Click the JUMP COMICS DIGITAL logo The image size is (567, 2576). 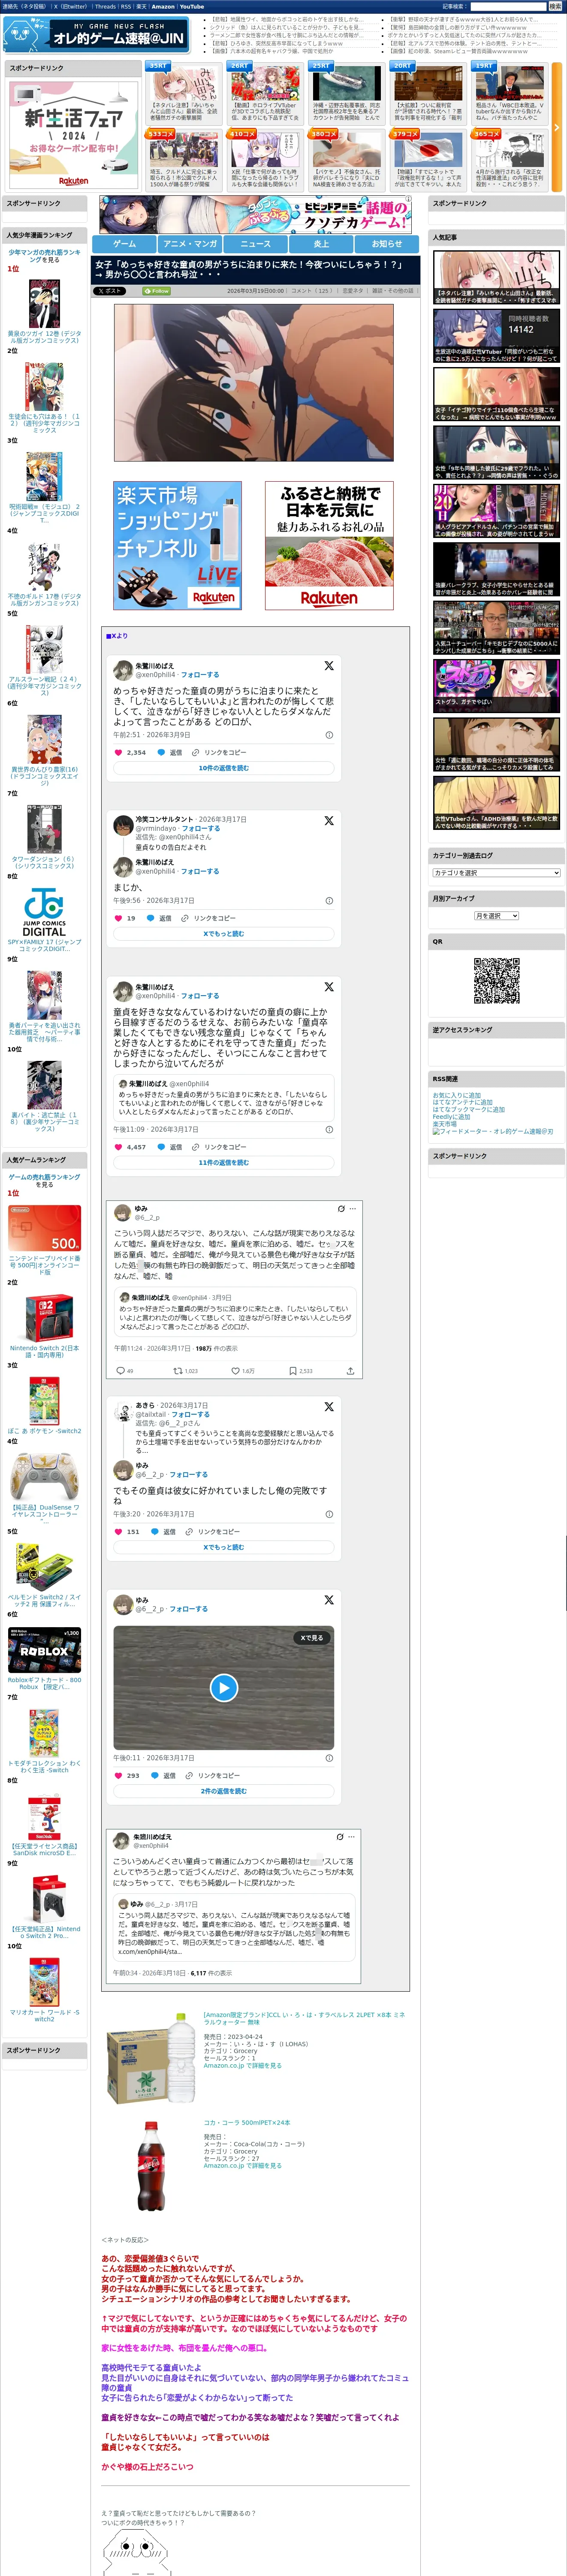point(44,912)
